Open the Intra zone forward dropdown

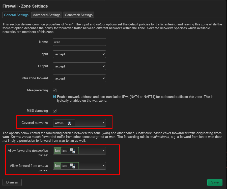pos(79,78)
